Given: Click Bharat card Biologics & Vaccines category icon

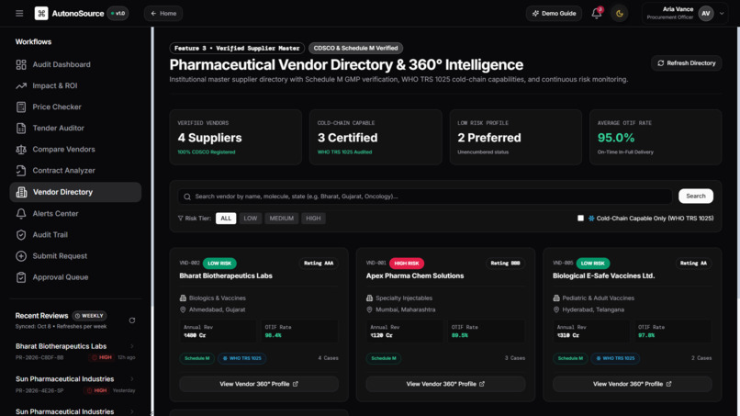Looking at the screenshot, I should (x=183, y=298).
